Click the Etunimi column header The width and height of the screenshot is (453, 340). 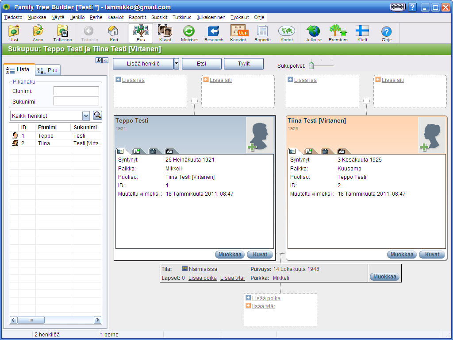pyautogui.click(x=53, y=127)
